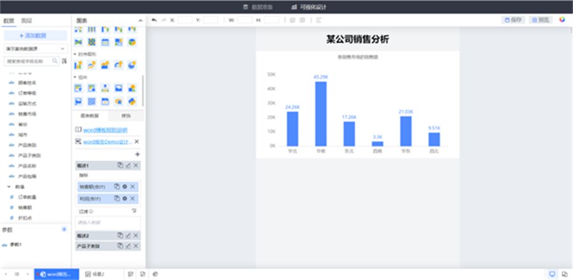Select the 折扣点 numeric field
The width and height of the screenshot is (573, 280).
coord(25,218)
